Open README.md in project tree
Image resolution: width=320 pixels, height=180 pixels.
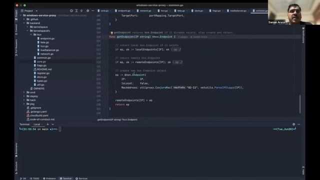[44, 69]
